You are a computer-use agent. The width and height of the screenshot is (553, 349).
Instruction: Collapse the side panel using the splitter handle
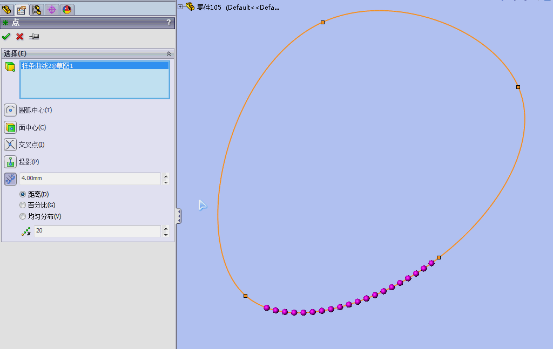click(x=179, y=216)
